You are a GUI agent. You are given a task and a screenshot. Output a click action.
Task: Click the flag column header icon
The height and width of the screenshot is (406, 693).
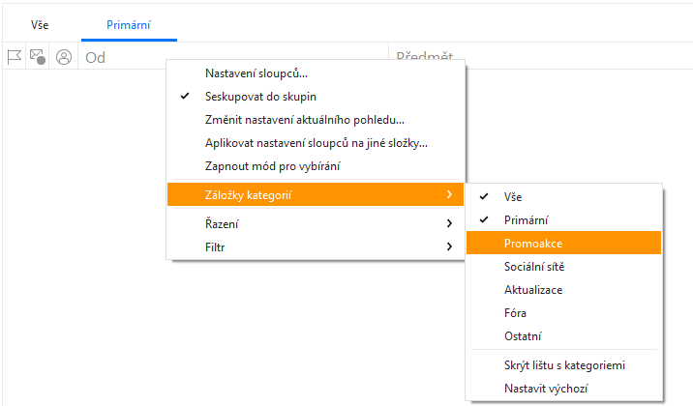[15, 57]
